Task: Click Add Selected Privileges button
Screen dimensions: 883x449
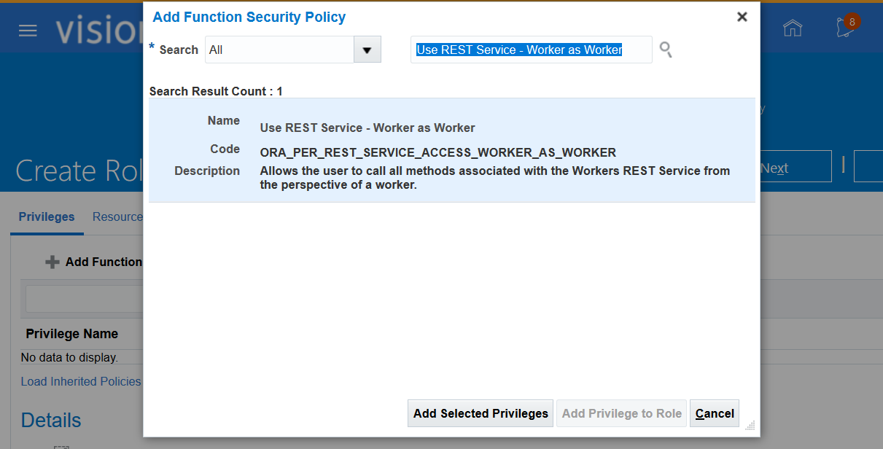Action: (x=481, y=413)
